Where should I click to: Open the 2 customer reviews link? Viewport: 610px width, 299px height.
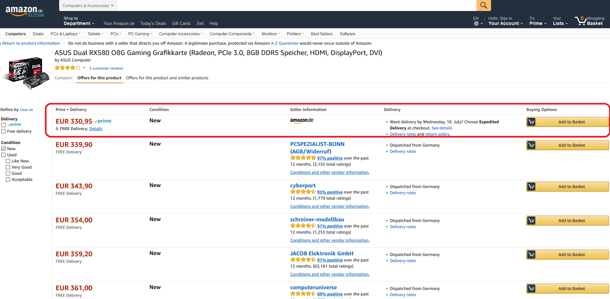point(106,68)
